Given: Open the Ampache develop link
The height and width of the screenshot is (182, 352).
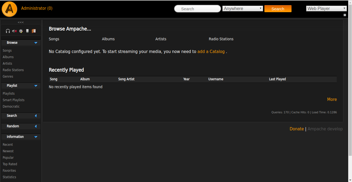Looking at the screenshot, I should (325, 129).
